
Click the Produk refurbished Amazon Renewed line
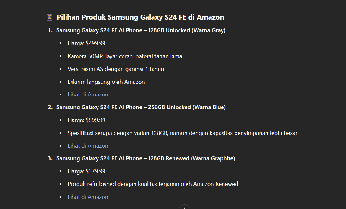coord(153,184)
